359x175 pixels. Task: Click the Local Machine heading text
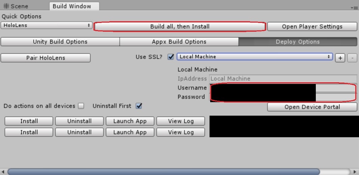(197, 69)
